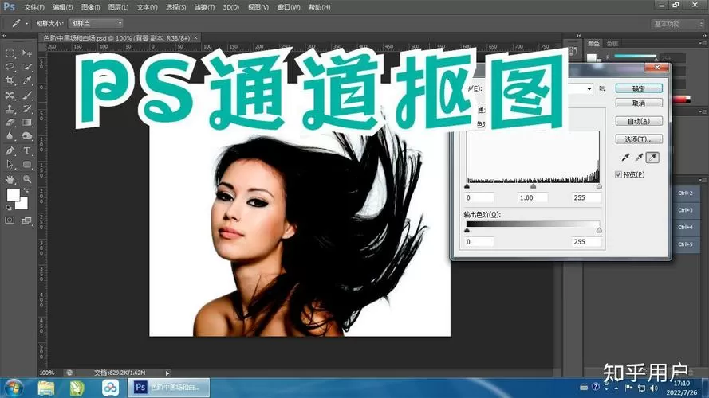This screenshot has height=398, width=709.
Task: Click the Photoshop taskbar button
Action: click(168, 388)
